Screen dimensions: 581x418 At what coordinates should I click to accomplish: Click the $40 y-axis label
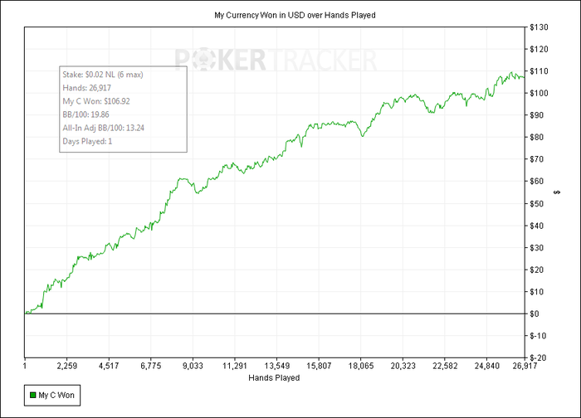tap(537, 226)
